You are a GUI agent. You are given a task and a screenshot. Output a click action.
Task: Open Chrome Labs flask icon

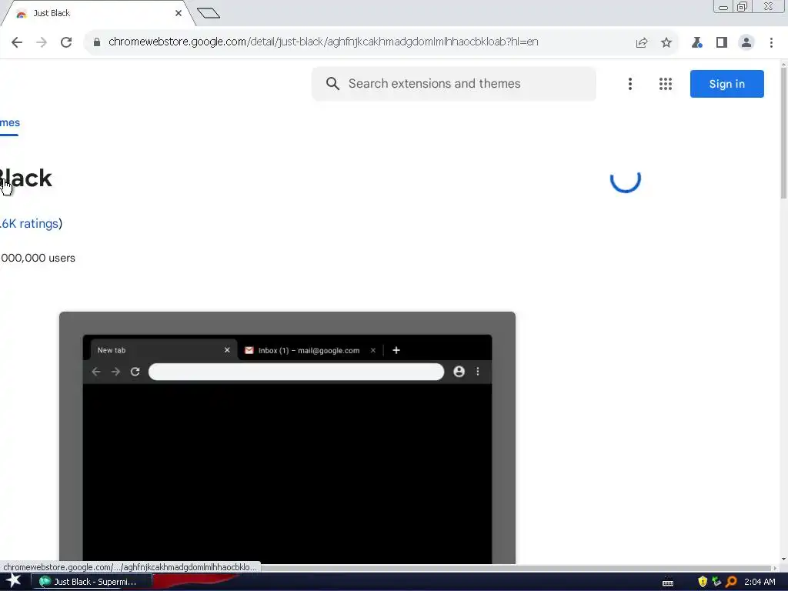[697, 43]
